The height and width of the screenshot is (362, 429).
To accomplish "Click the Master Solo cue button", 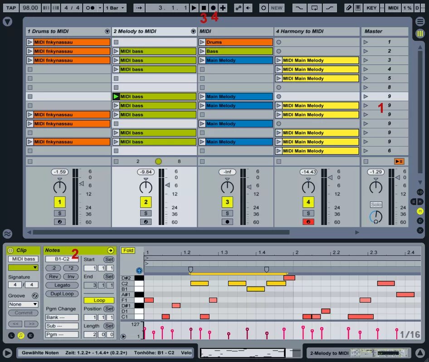I will click(376, 205).
